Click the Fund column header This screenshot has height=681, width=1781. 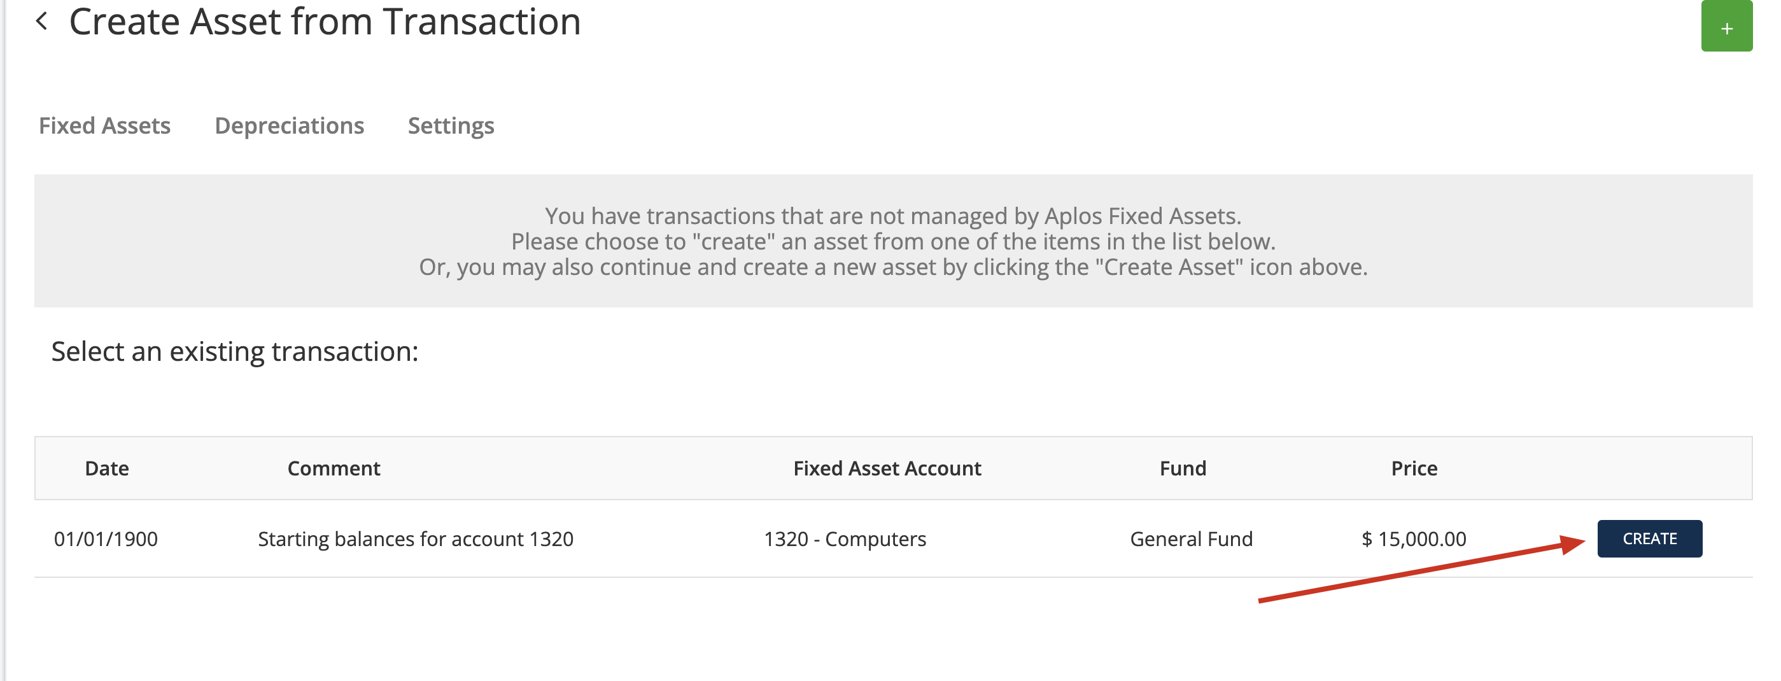1182,469
